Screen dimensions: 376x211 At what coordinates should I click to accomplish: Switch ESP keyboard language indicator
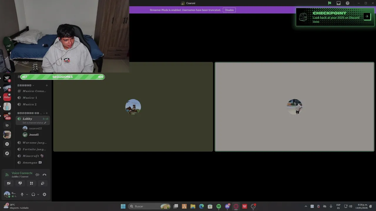coord(338,206)
